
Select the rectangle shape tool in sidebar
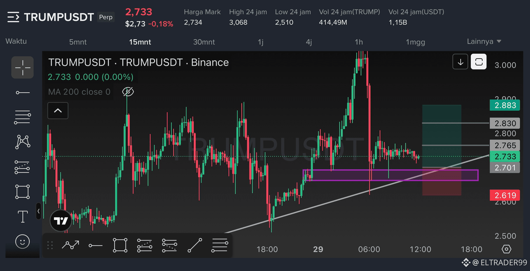point(23,191)
